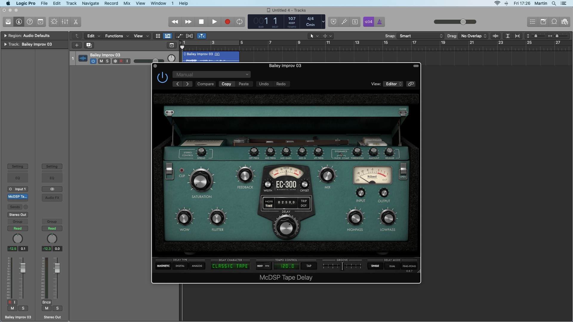Open the plugin View Editor dropdown
This screenshot has width=573, height=322.
(393, 84)
